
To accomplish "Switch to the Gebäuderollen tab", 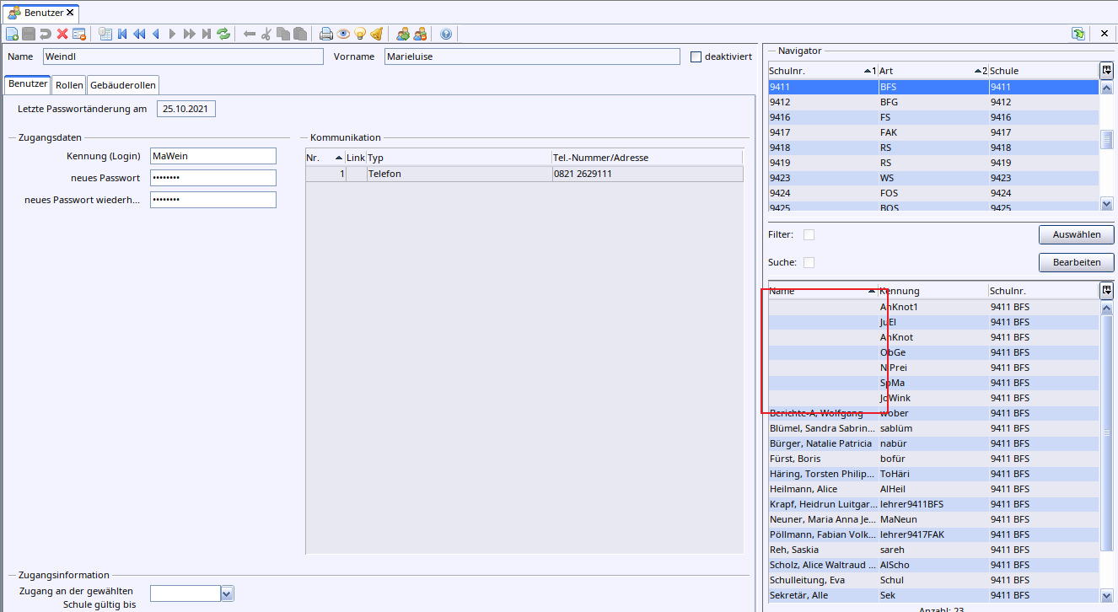I will [x=123, y=85].
